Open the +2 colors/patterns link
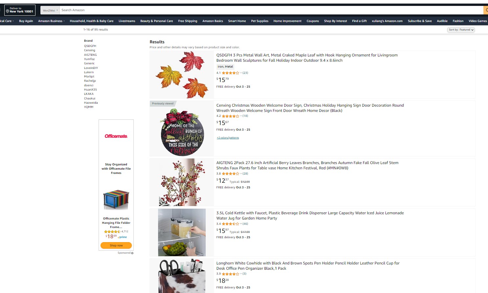Image resolution: width=488 pixels, height=293 pixels. (x=228, y=138)
